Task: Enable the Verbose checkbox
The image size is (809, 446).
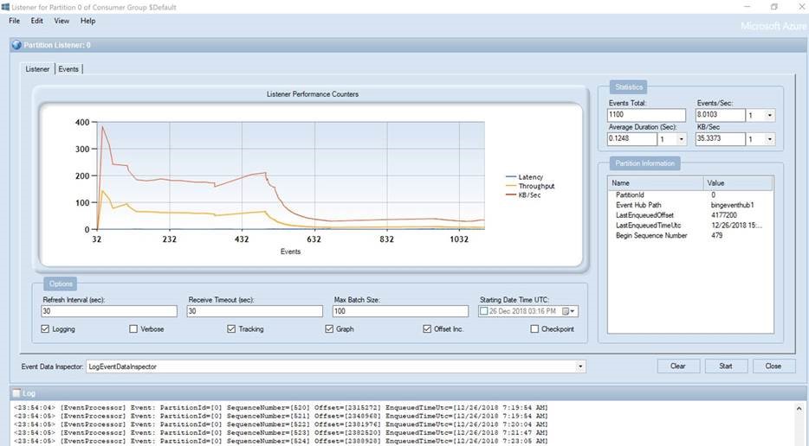Action: (x=133, y=329)
